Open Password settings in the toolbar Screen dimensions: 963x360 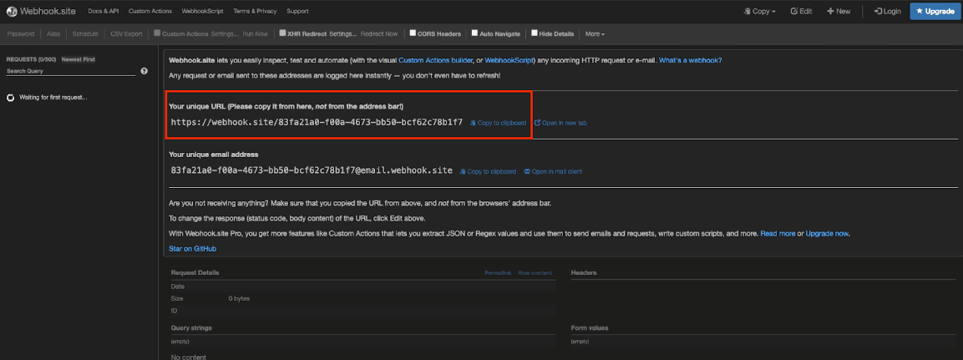tap(20, 33)
